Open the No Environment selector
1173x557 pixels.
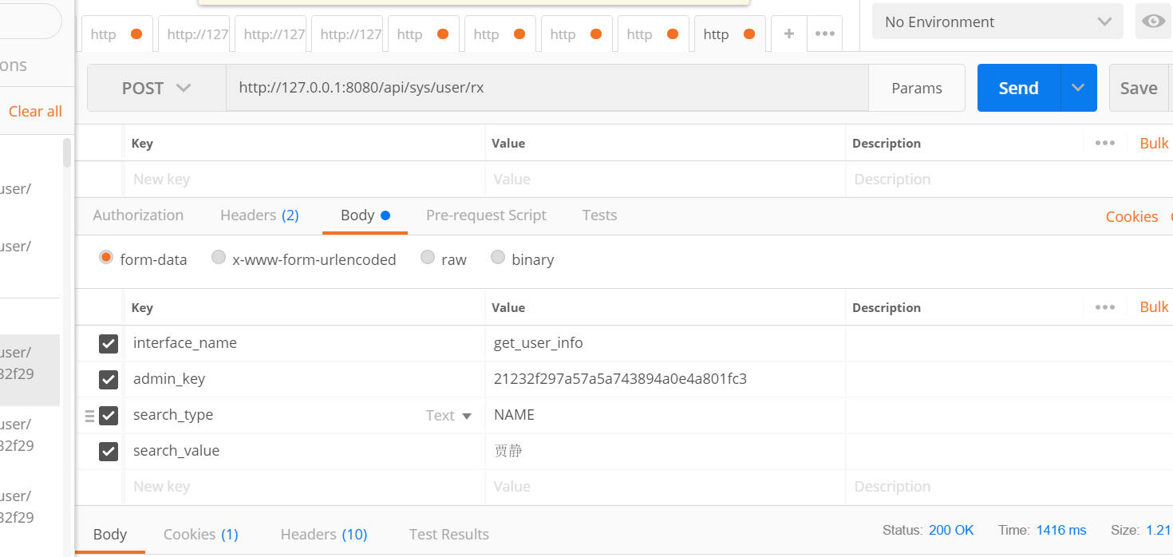tap(996, 22)
